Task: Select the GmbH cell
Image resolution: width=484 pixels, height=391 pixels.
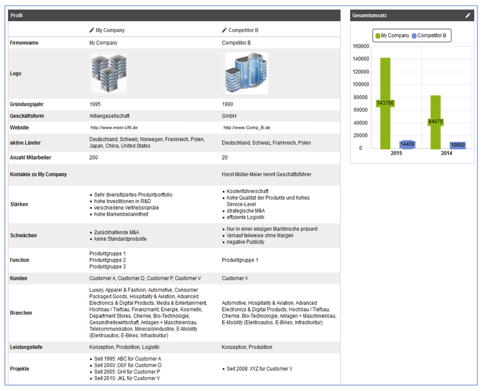Action: click(229, 116)
